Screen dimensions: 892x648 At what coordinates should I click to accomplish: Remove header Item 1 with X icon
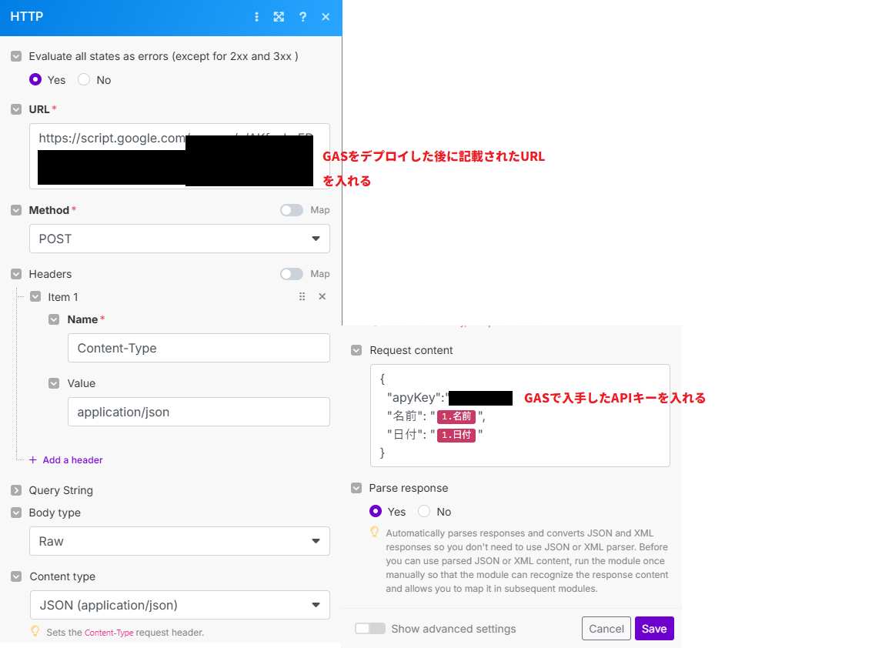point(322,296)
